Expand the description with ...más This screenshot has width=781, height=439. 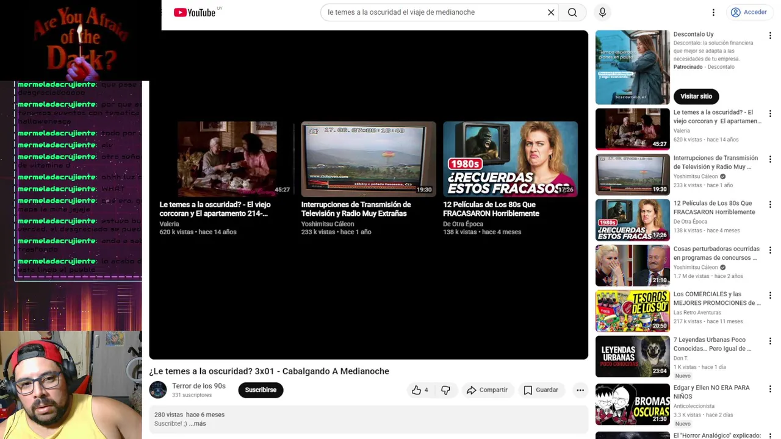point(197,424)
